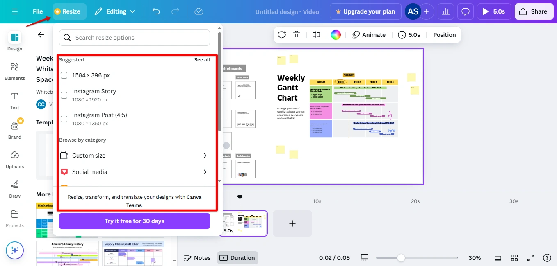
Task: Click the trash delete icon
Action: pos(297,35)
